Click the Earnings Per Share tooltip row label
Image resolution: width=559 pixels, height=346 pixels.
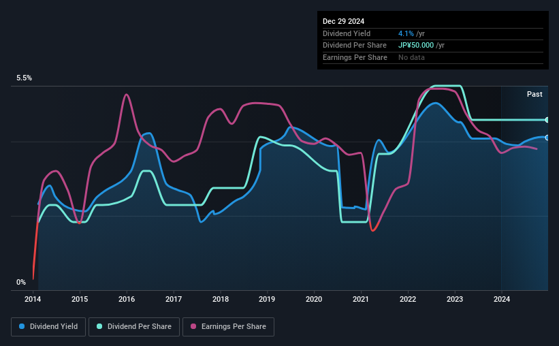point(355,57)
